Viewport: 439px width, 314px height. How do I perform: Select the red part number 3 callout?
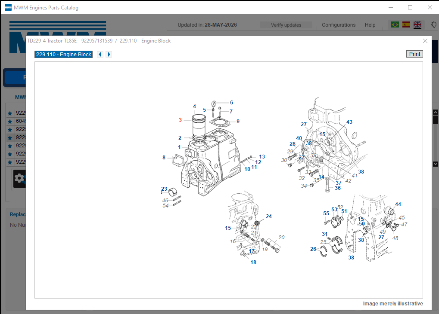(x=181, y=120)
